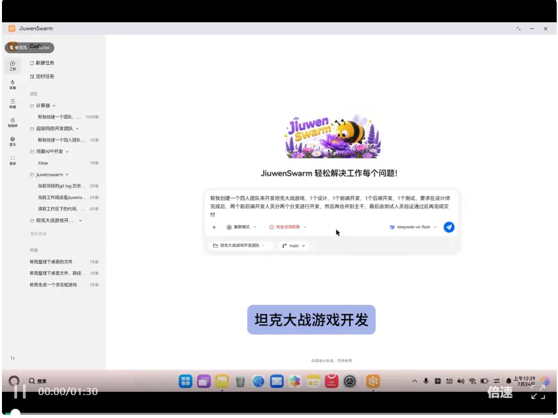Open the red AppGallery icon in the taskbar

pos(331,381)
